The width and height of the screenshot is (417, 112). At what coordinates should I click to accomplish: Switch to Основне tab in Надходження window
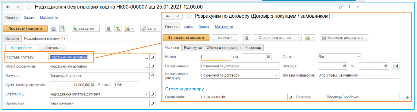pyautogui.click(x=12, y=38)
